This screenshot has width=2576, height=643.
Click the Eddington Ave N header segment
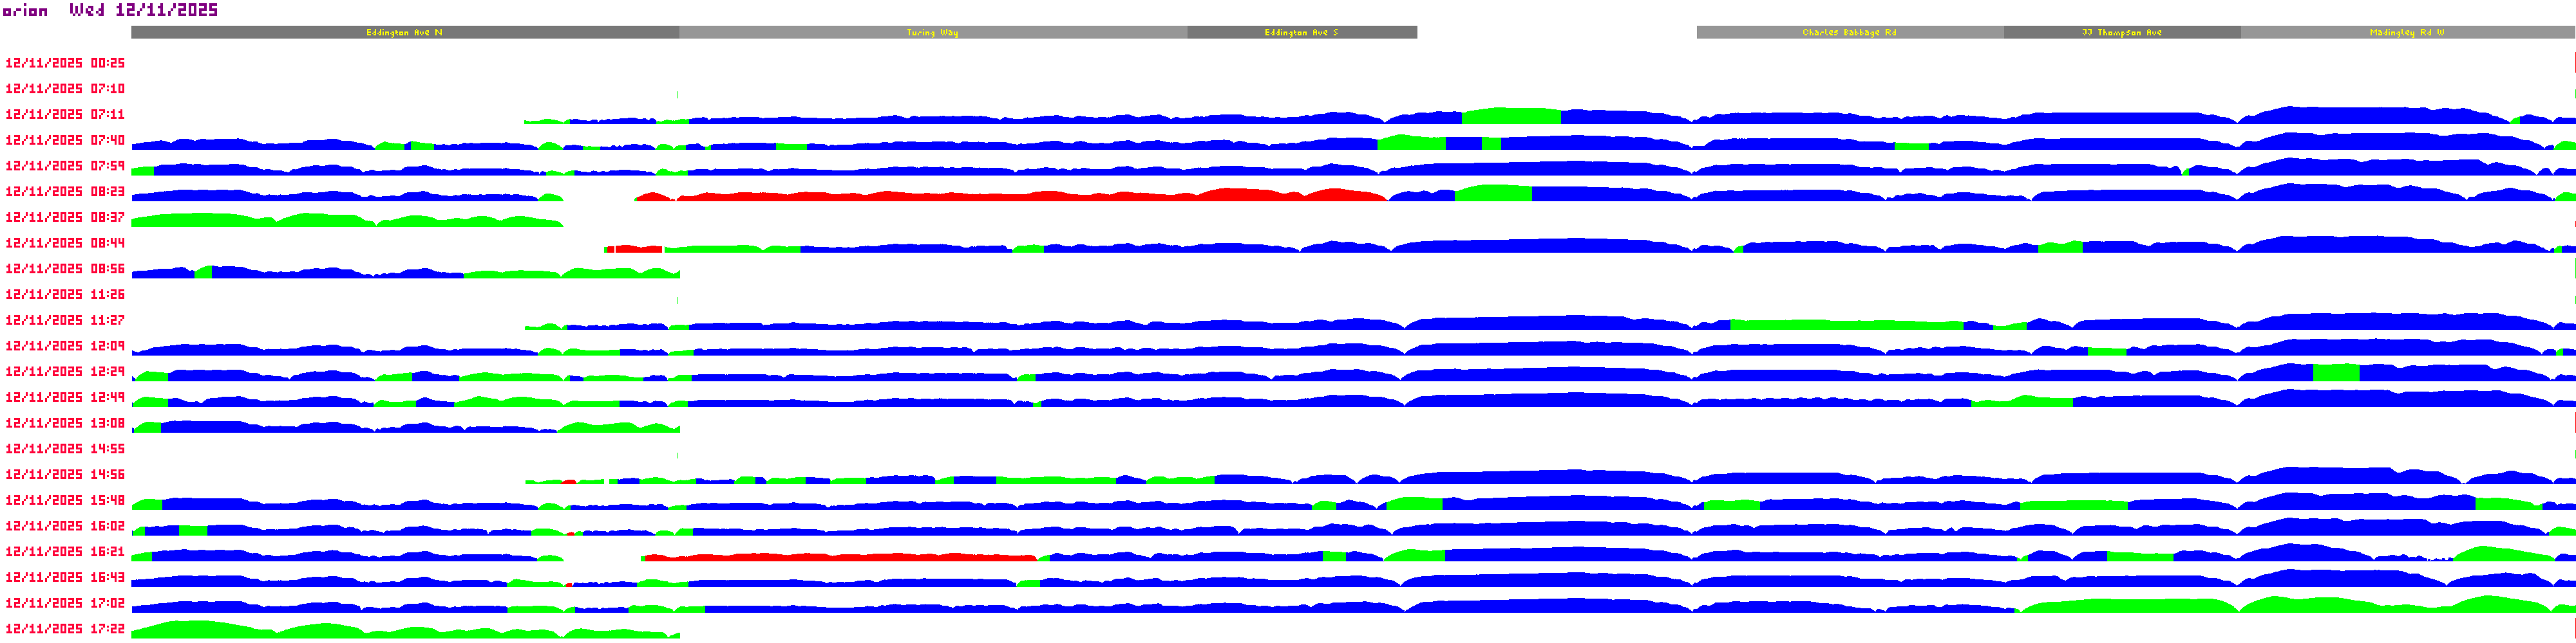click(404, 33)
